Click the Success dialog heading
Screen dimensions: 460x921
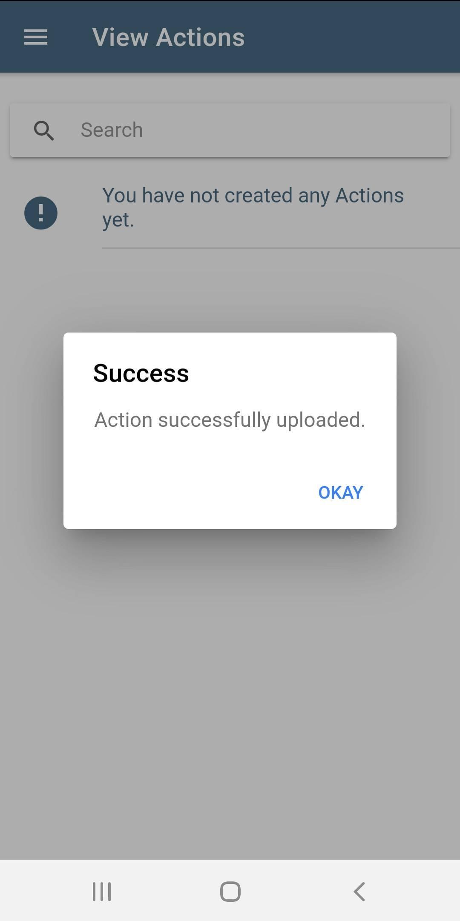(x=141, y=373)
